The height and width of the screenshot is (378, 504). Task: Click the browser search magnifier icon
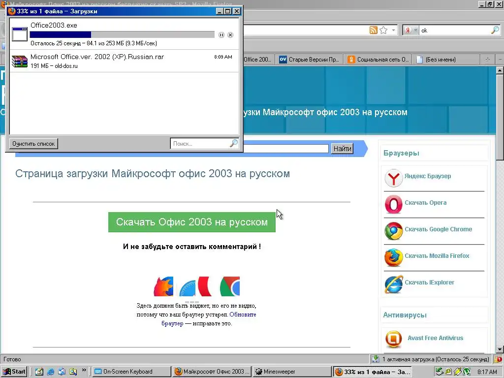coord(495,30)
